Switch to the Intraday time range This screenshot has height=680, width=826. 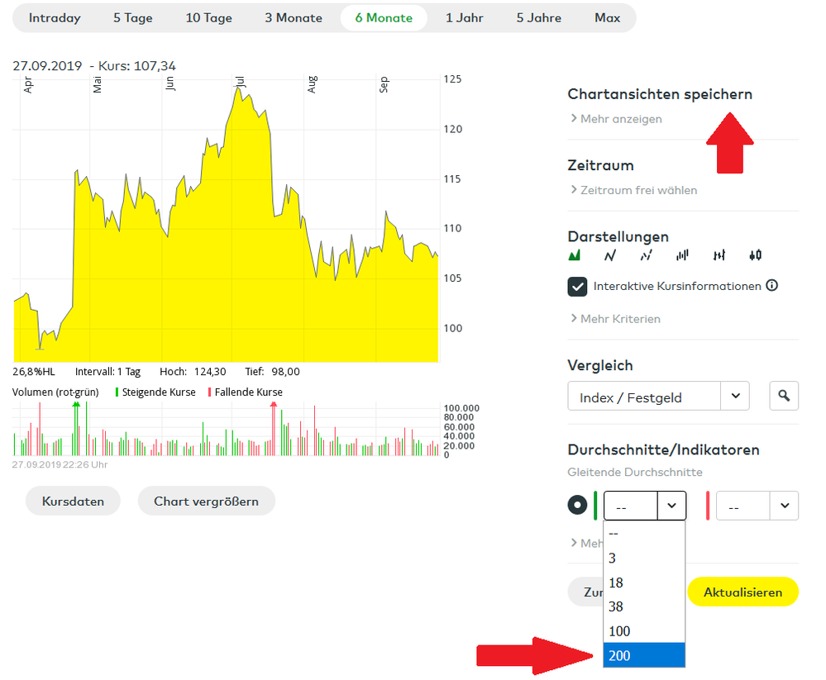point(55,18)
